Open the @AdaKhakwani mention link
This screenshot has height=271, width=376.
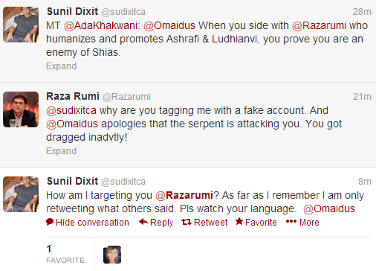coord(100,25)
